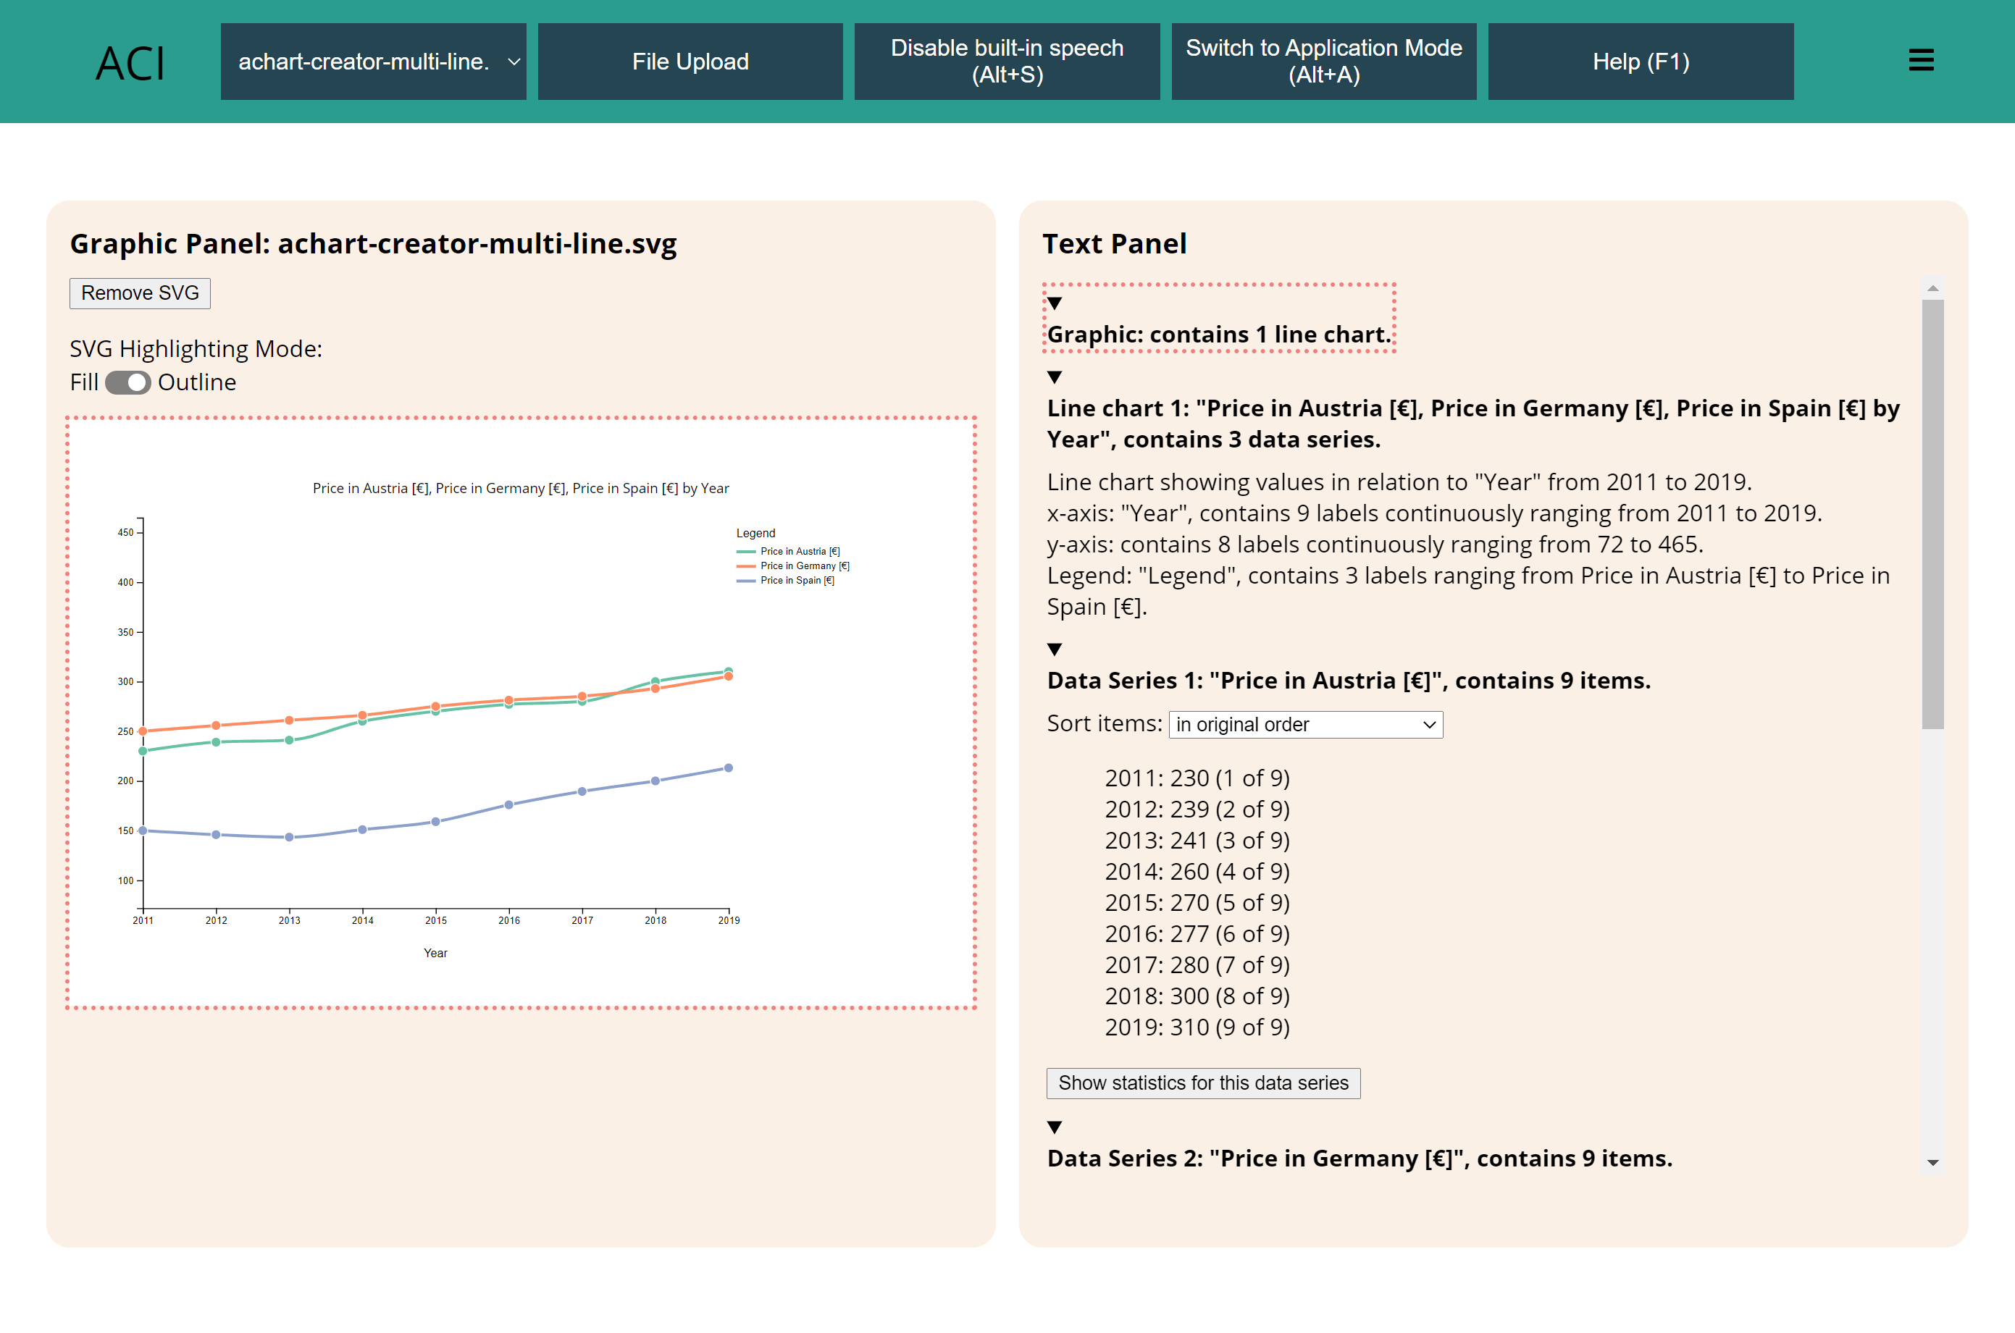
Task: Open the Sort items dropdown
Action: [1305, 724]
